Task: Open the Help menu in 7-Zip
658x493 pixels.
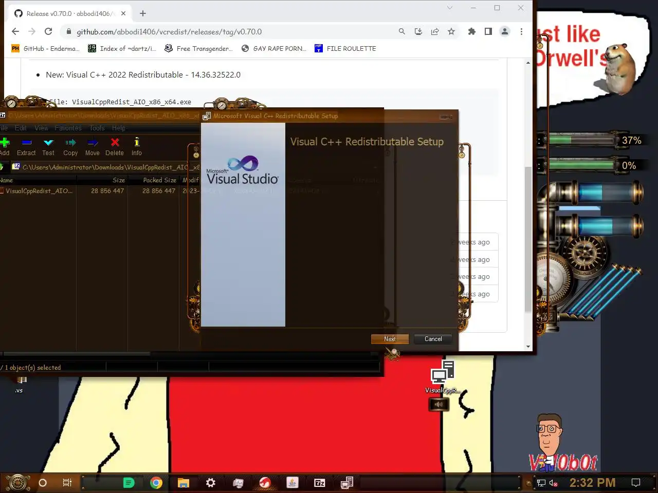Action: click(119, 128)
